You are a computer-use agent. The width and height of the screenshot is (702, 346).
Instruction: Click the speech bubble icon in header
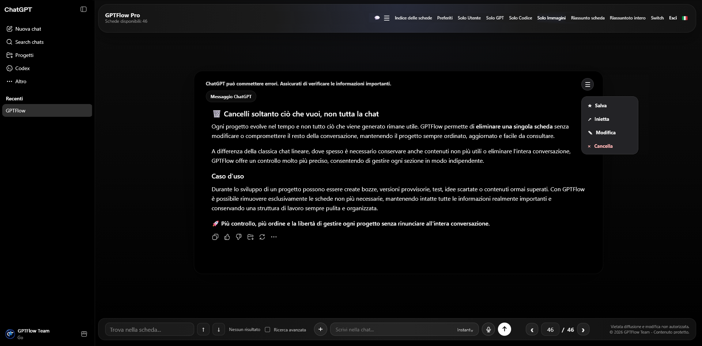pos(377,18)
